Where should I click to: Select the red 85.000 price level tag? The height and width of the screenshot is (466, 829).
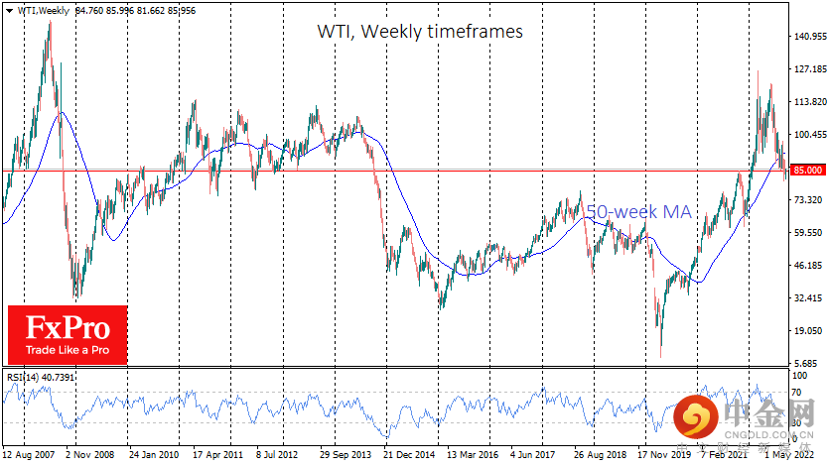808,170
